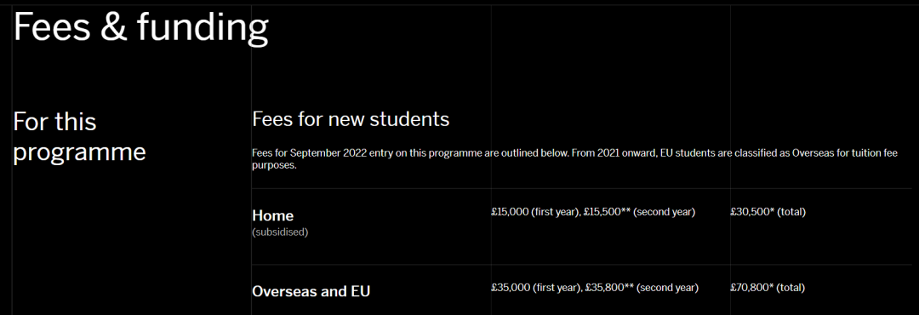Viewport: 919px width, 315px height.
Task: Click the '(total)' label in Overseas row
Action: [x=792, y=288]
